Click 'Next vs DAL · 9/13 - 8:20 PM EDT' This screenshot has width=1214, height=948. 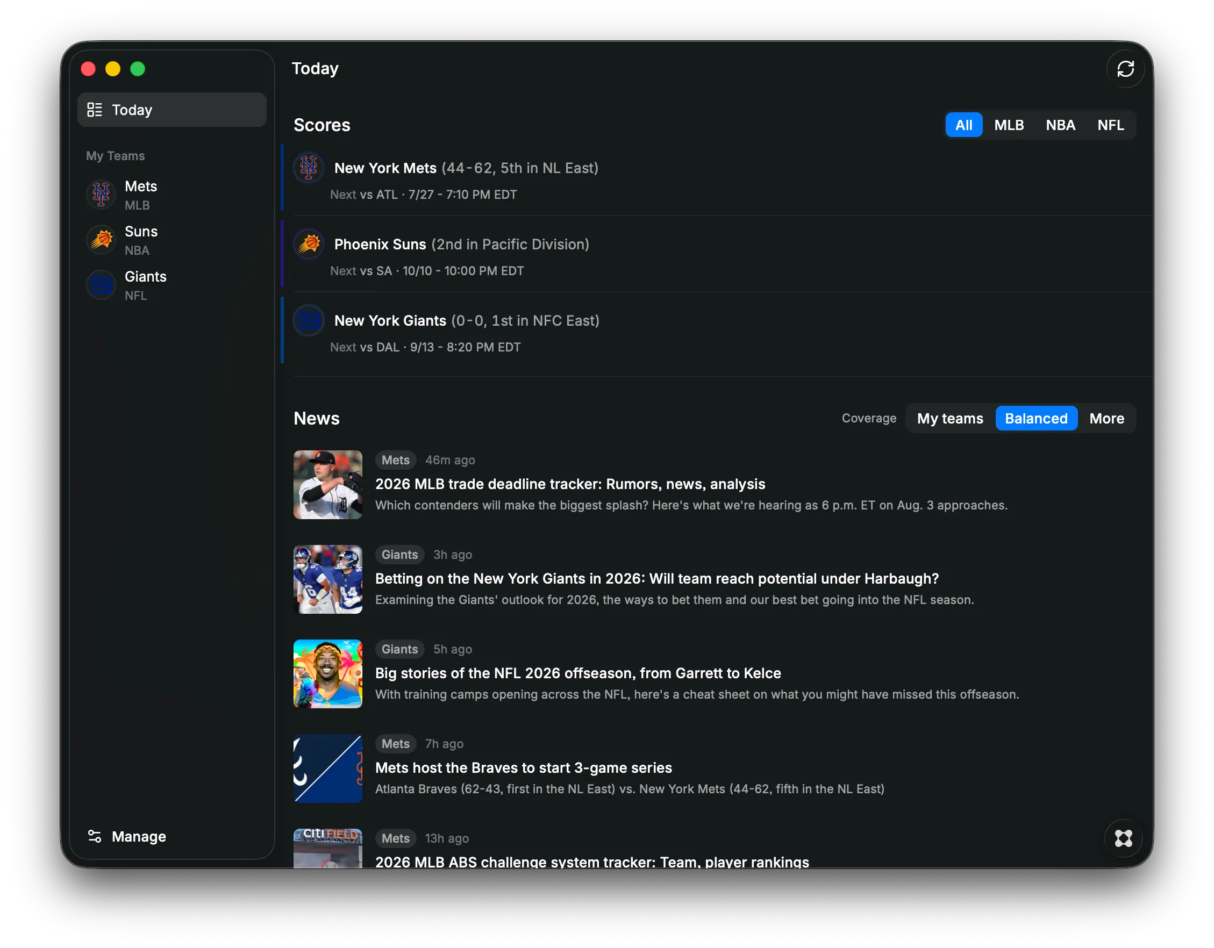coord(425,347)
